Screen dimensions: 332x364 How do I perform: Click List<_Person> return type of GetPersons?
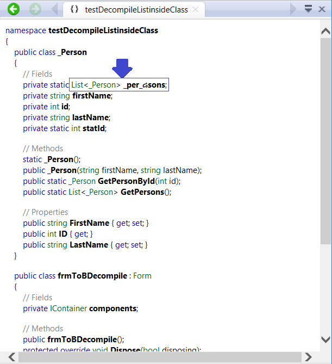[x=93, y=192]
